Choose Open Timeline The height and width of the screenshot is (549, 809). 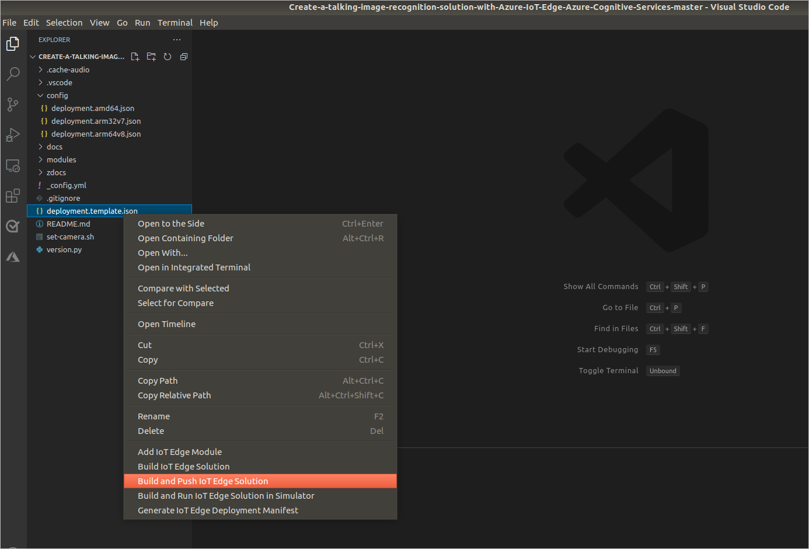pyautogui.click(x=260, y=324)
